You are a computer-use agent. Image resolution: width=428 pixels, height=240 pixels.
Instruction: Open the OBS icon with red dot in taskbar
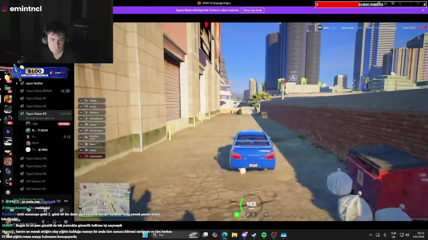(274, 235)
